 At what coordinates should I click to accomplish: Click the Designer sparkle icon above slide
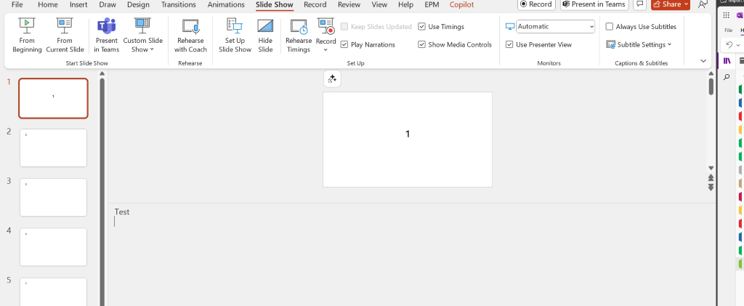[x=332, y=79]
